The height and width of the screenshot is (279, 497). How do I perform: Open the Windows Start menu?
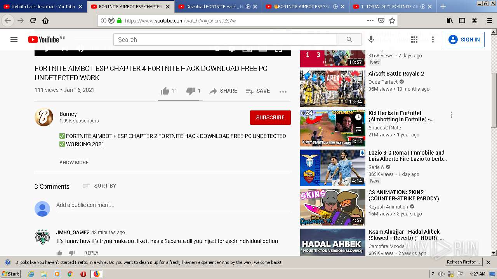(x=11, y=274)
